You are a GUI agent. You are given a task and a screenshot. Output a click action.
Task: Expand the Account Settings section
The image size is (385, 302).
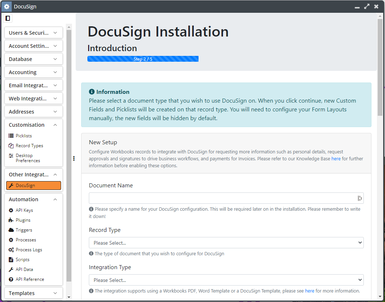coord(34,46)
